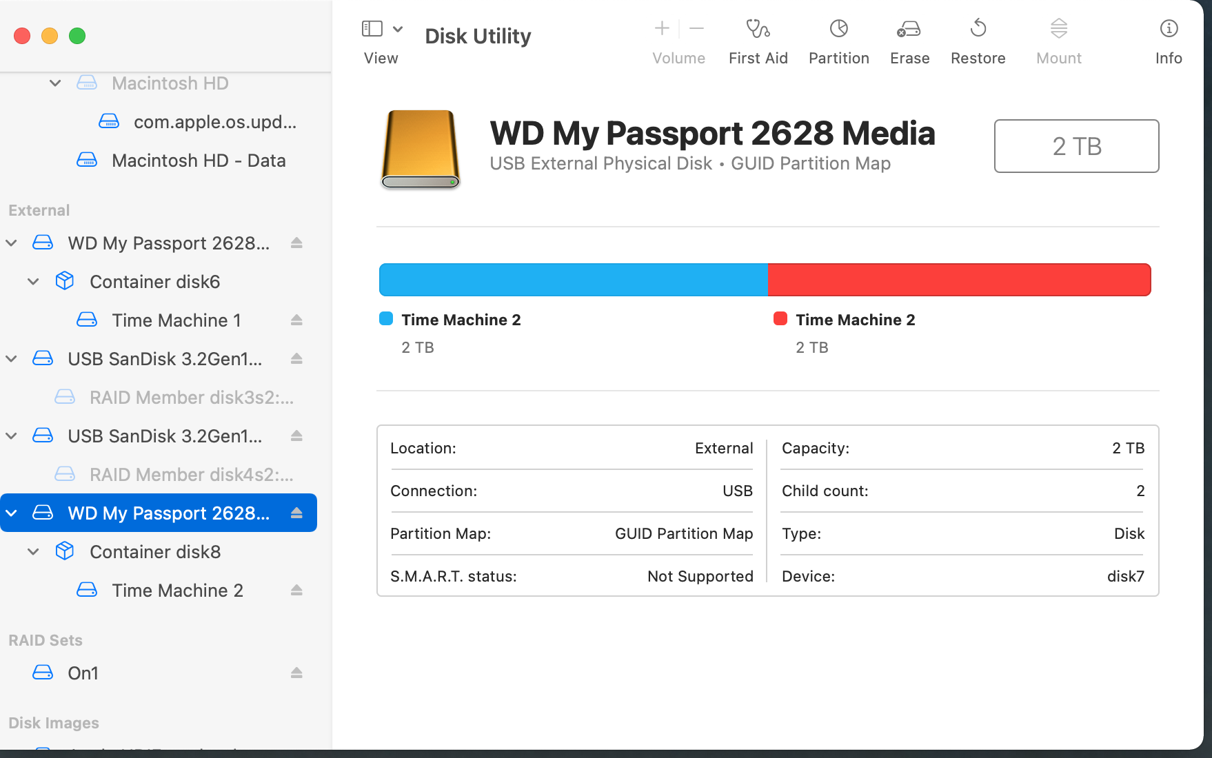Click the red Time Machine 2 usage segment
Image resolution: width=1212 pixels, height=758 pixels.
coord(959,280)
